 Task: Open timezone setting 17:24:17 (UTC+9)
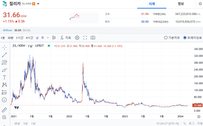(167, 123)
